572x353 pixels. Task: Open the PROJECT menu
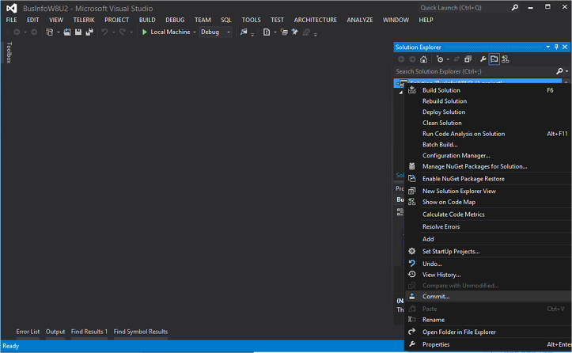click(x=117, y=20)
